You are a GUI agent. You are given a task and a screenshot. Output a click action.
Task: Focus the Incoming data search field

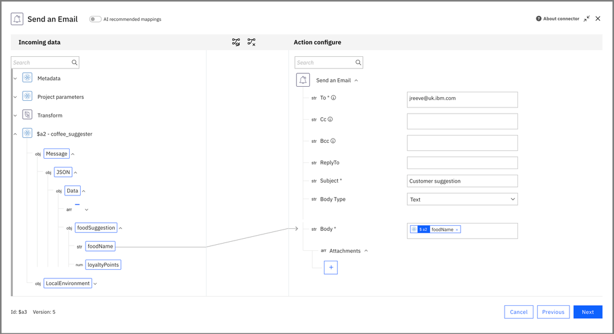(45, 63)
